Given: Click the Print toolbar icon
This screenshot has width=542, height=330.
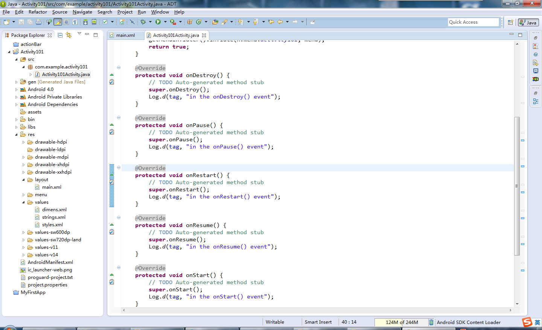Looking at the screenshot, I should tap(38, 22).
